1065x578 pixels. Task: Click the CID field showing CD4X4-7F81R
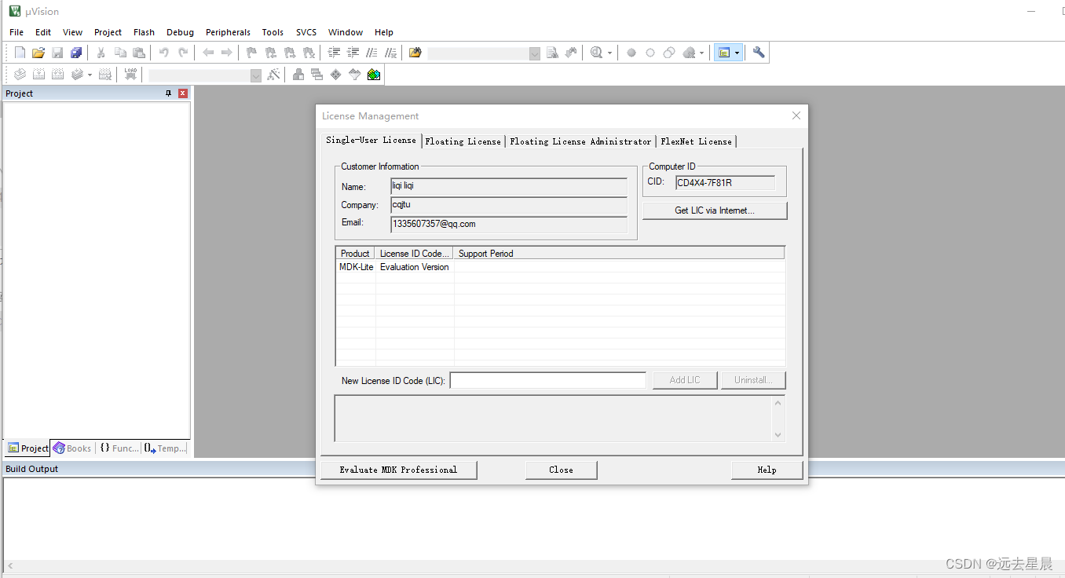click(725, 183)
